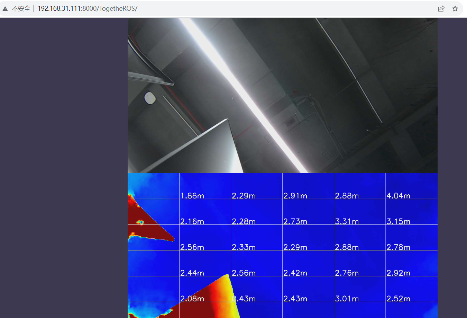
Task: Click the depth value 2.76m
Action: (347, 273)
